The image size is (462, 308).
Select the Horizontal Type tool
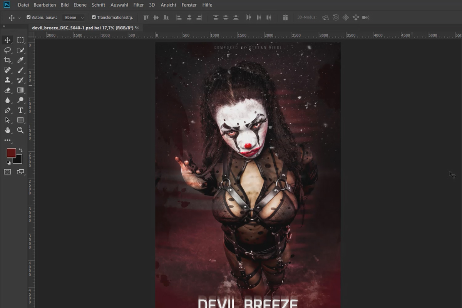(x=20, y=110)
